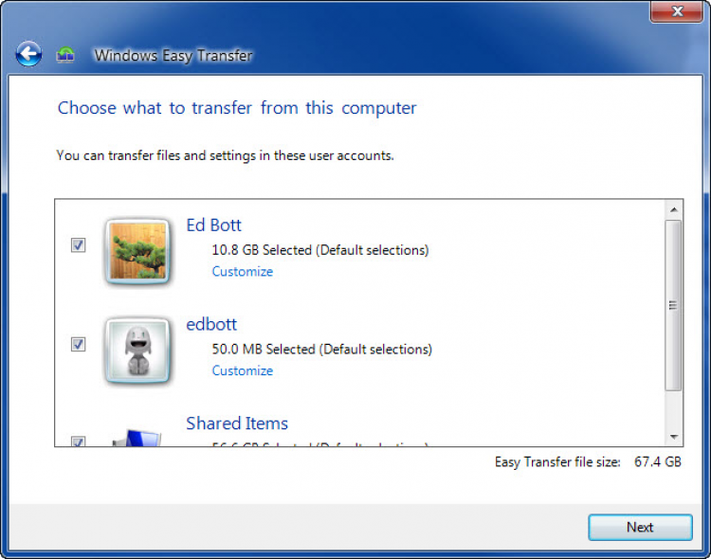711x559 pixels.
Task: Select the Ed Bott account name
Action: pyautogui.click(x=213, y=225)
